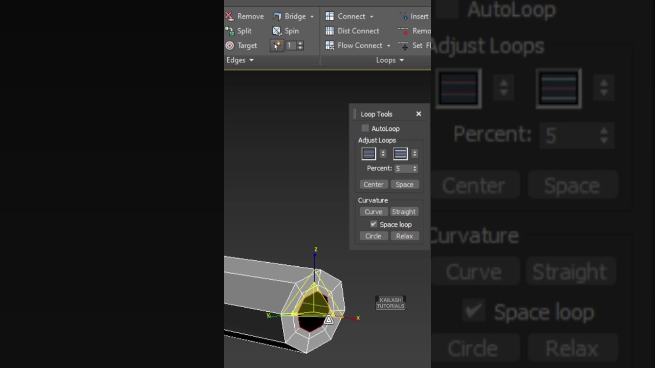Select the Dist Connect tool
The height and width of the screenshot is (368, 655).
pos(352,31)
